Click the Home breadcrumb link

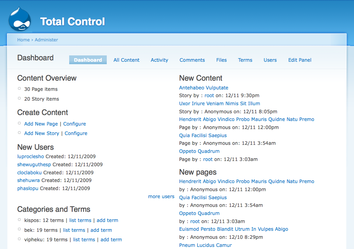tap(23, 40)
